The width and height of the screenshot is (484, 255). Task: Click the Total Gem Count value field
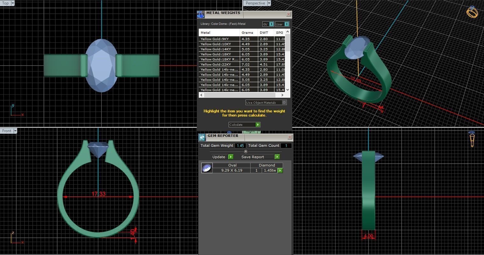coord(286,145)
